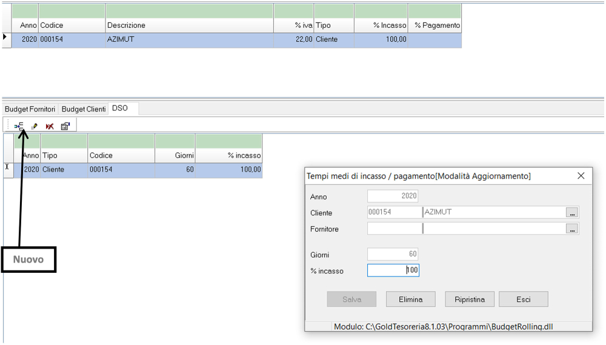Open the Fornitore lookup ellipsis button
Image resolution: width=606 pixels, height=345 pixels.
click(x=572, y=229)
